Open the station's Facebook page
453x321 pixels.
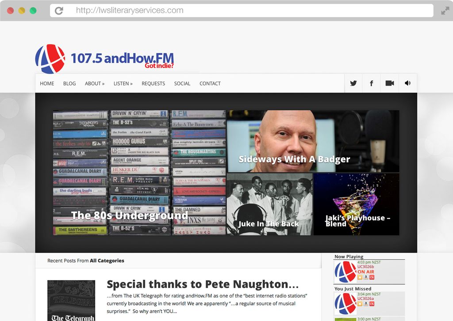372,83
